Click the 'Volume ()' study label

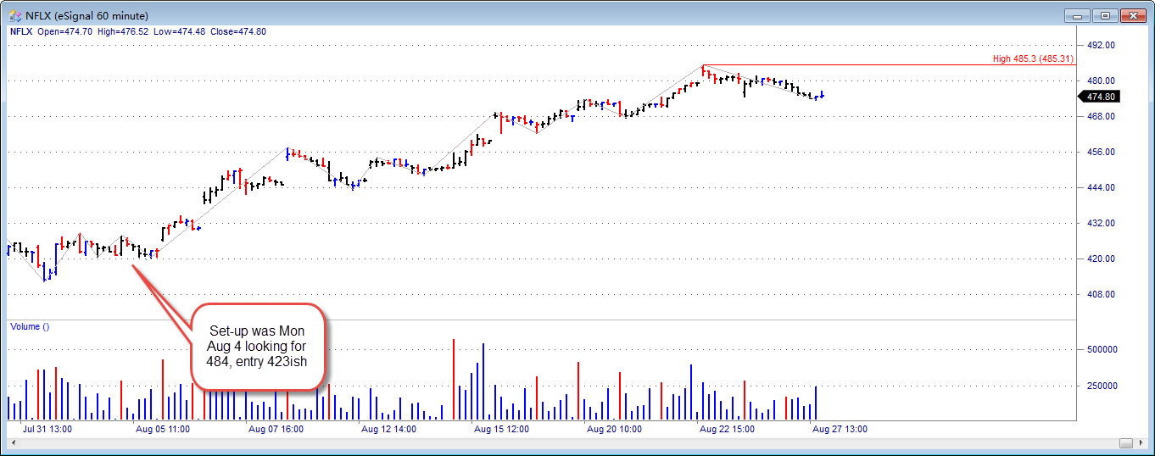(x=30, y=326)
